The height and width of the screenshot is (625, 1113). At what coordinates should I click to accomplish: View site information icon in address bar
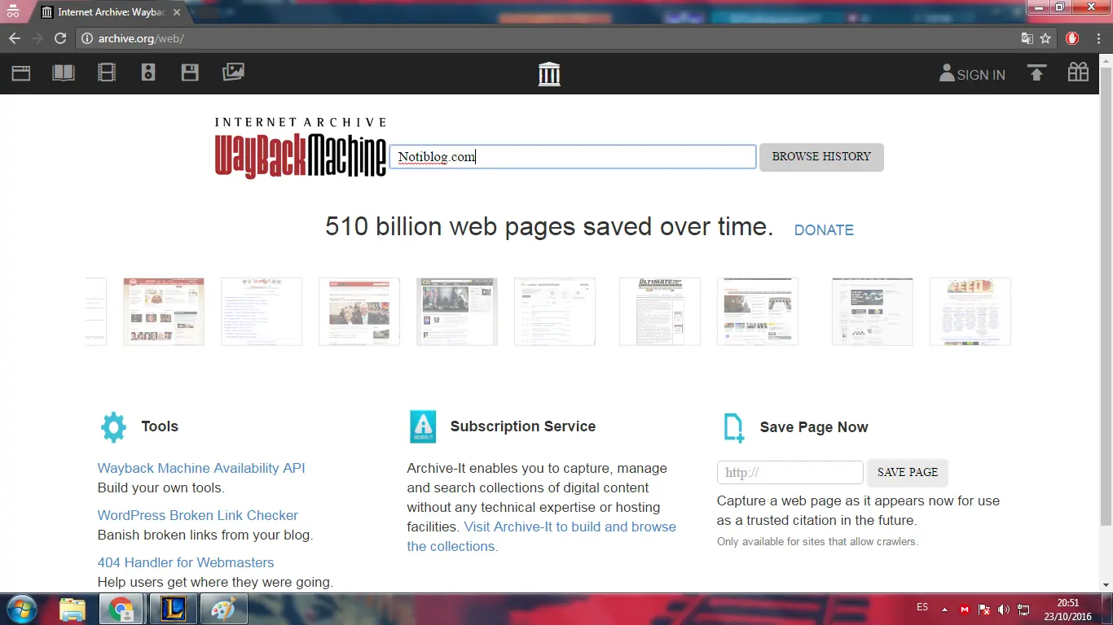87,38
